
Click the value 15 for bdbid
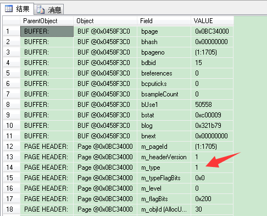pyautogui.click(x=212, y=63)
